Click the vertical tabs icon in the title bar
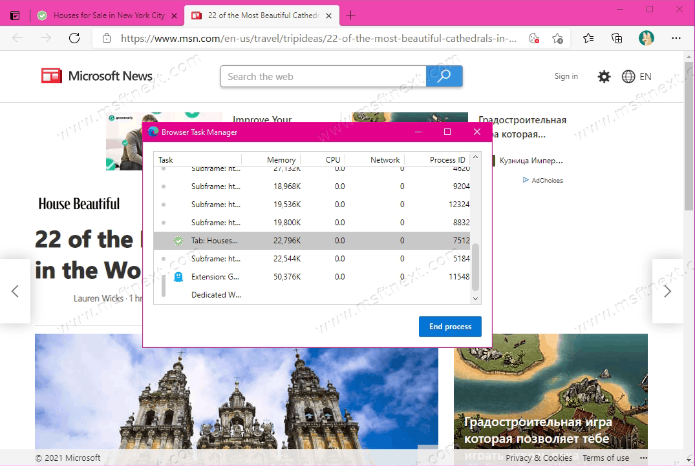Image resolution: width=695 pixels, height=466 pixels. pyautogui.click(x=15, y=15)
